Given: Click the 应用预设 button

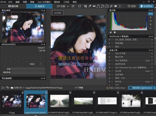Looking at the screenshot, I should (147, 6).
